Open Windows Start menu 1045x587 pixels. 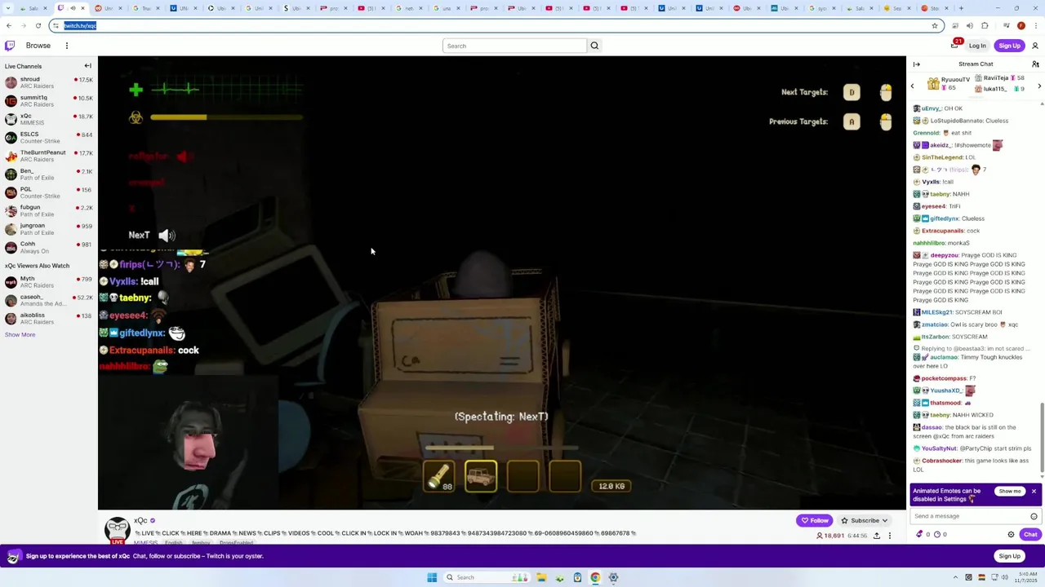(432, 577)
